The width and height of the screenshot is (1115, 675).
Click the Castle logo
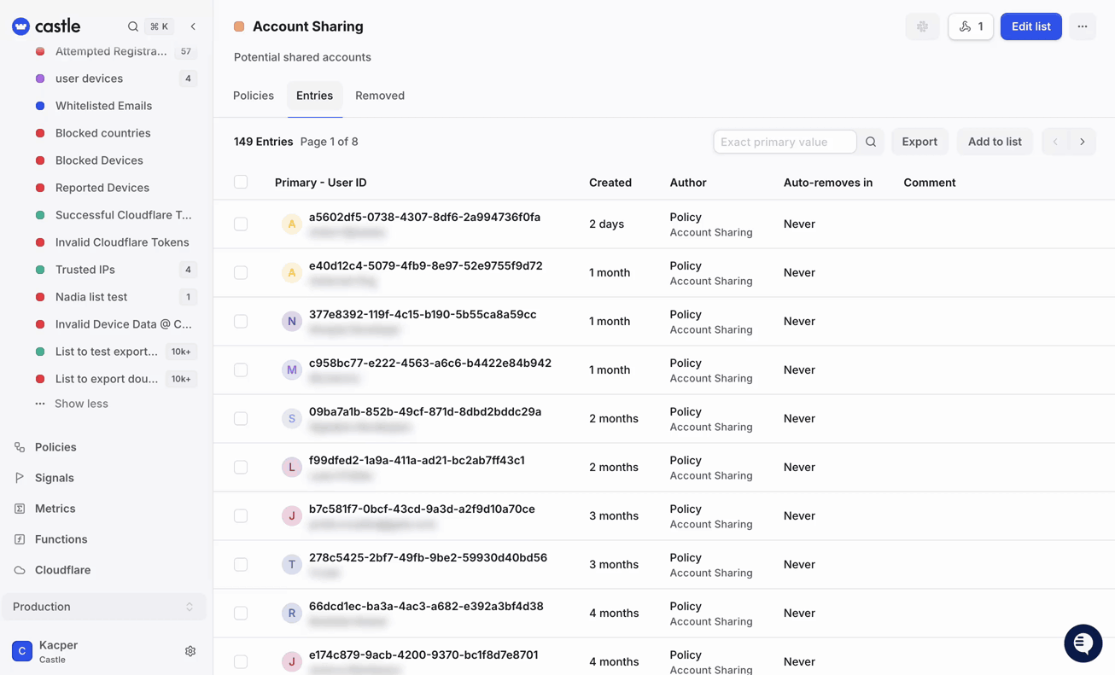[46, 26]
